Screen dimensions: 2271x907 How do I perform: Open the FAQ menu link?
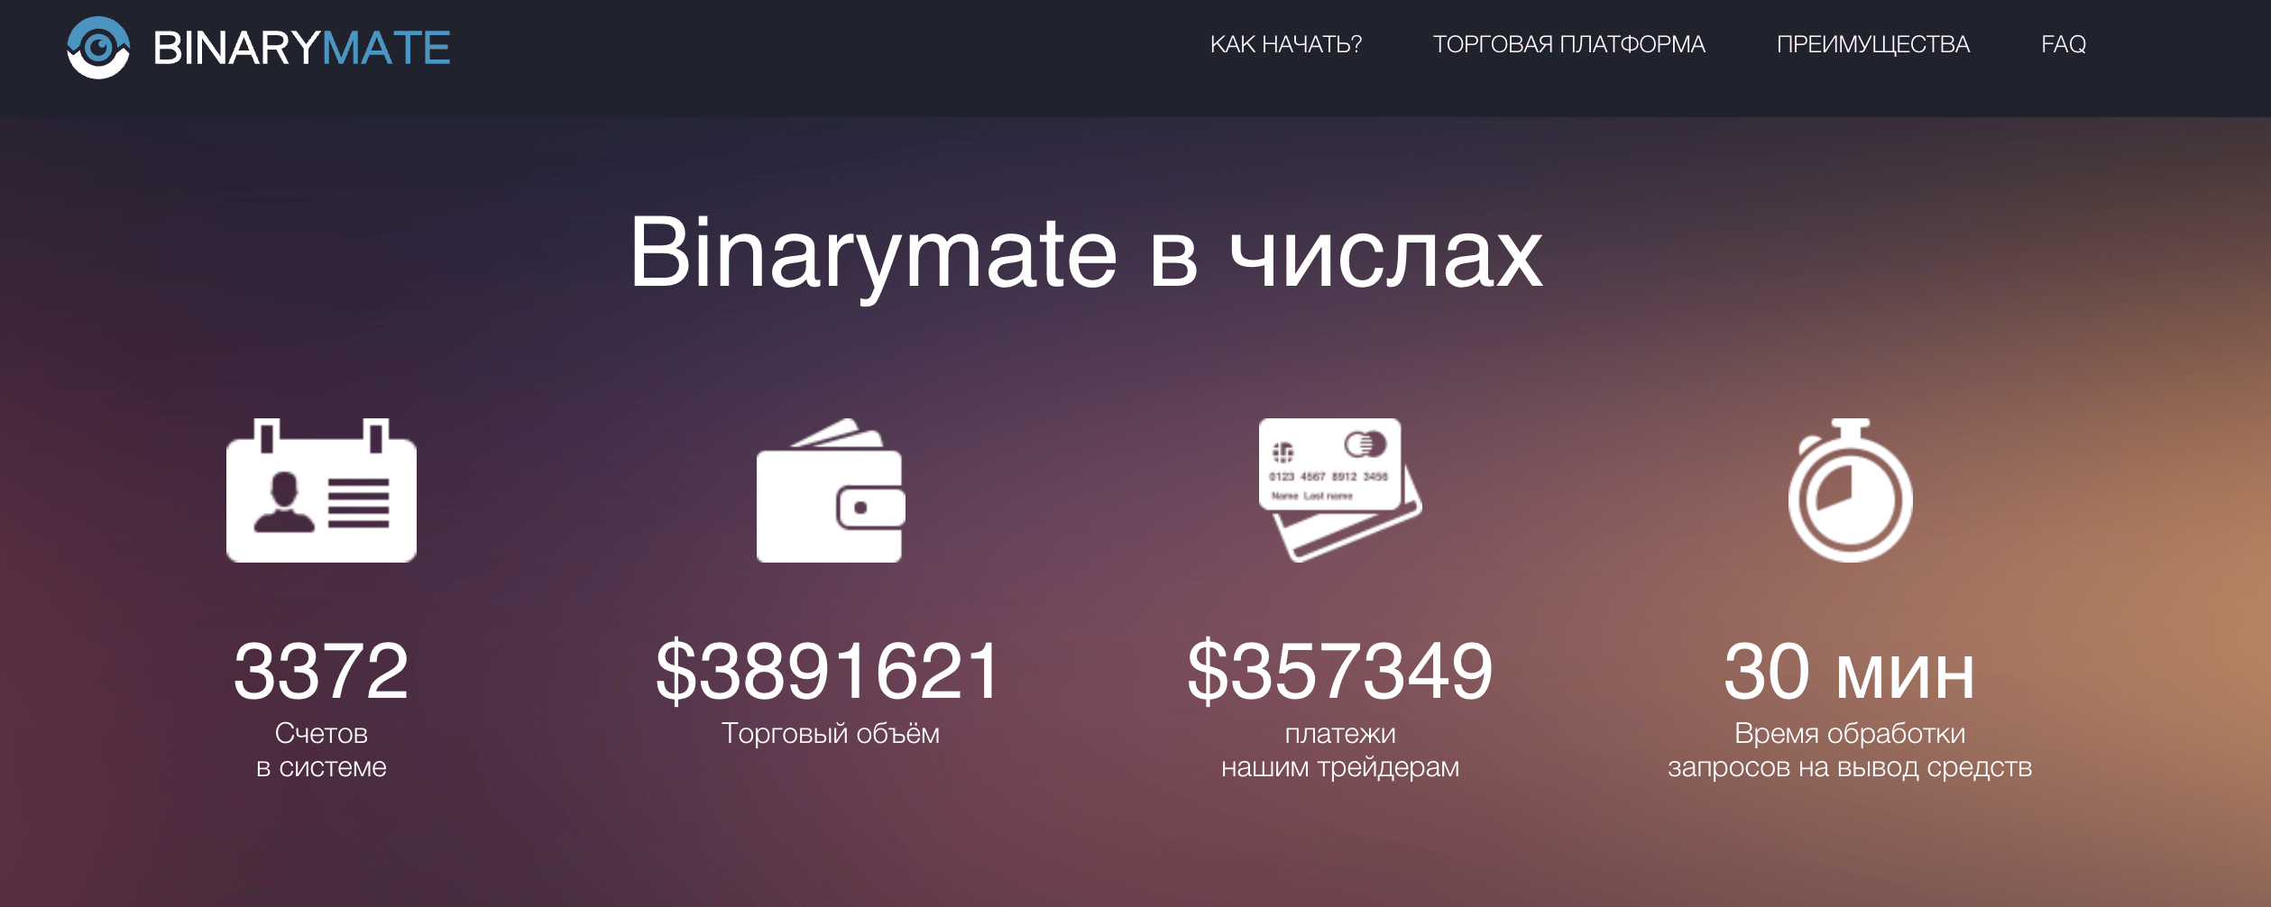click(2064, 44)
